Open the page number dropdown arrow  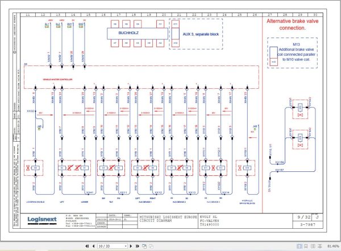126,246
